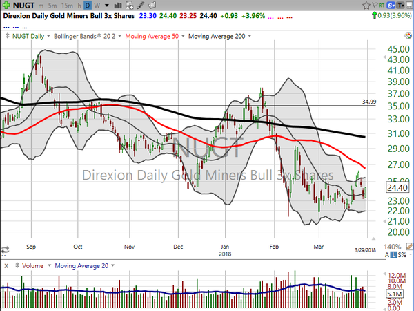This screenshot has width=414, height=311.
Task: Switch to the 5m timeframe
Action: [52, 6]
